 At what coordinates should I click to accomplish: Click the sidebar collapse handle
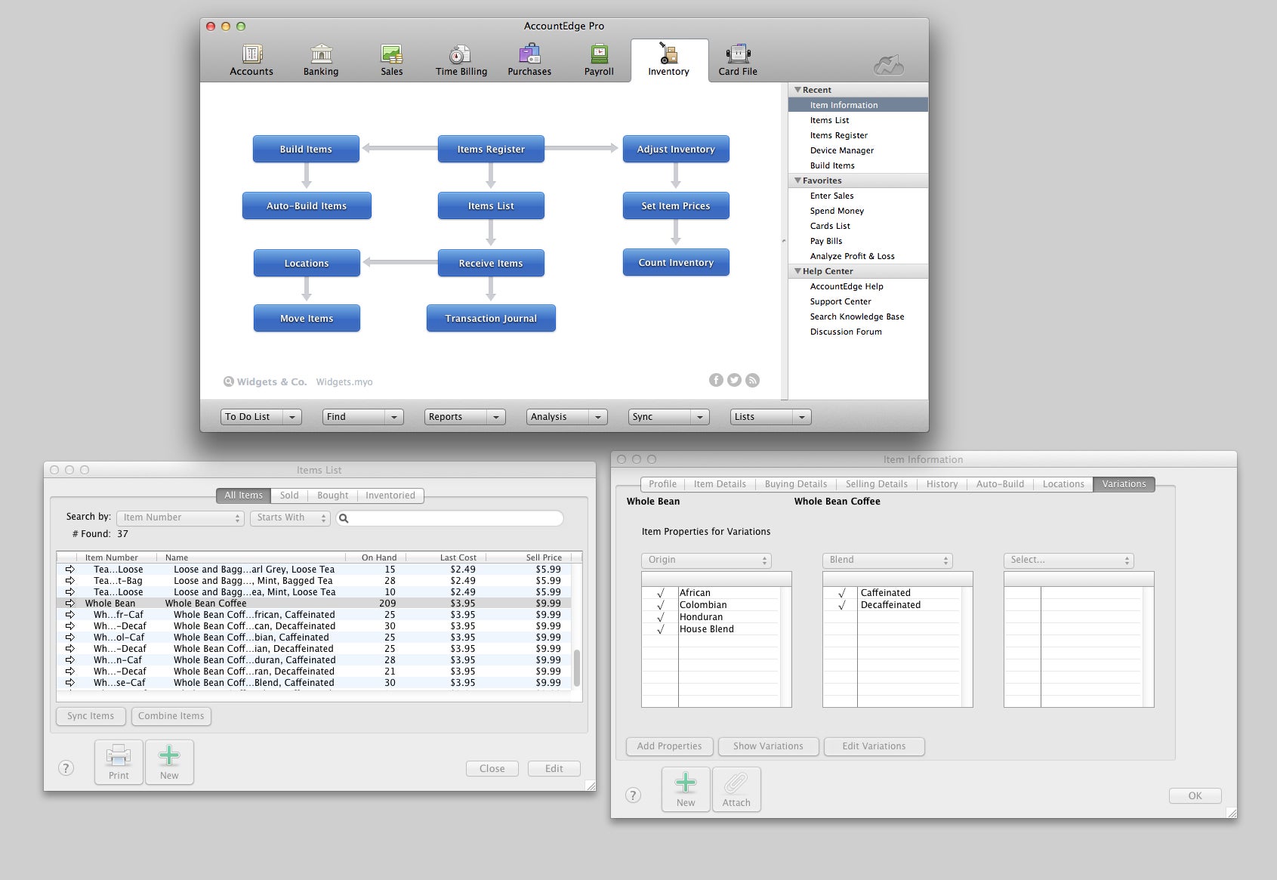(x=783, y=241)
